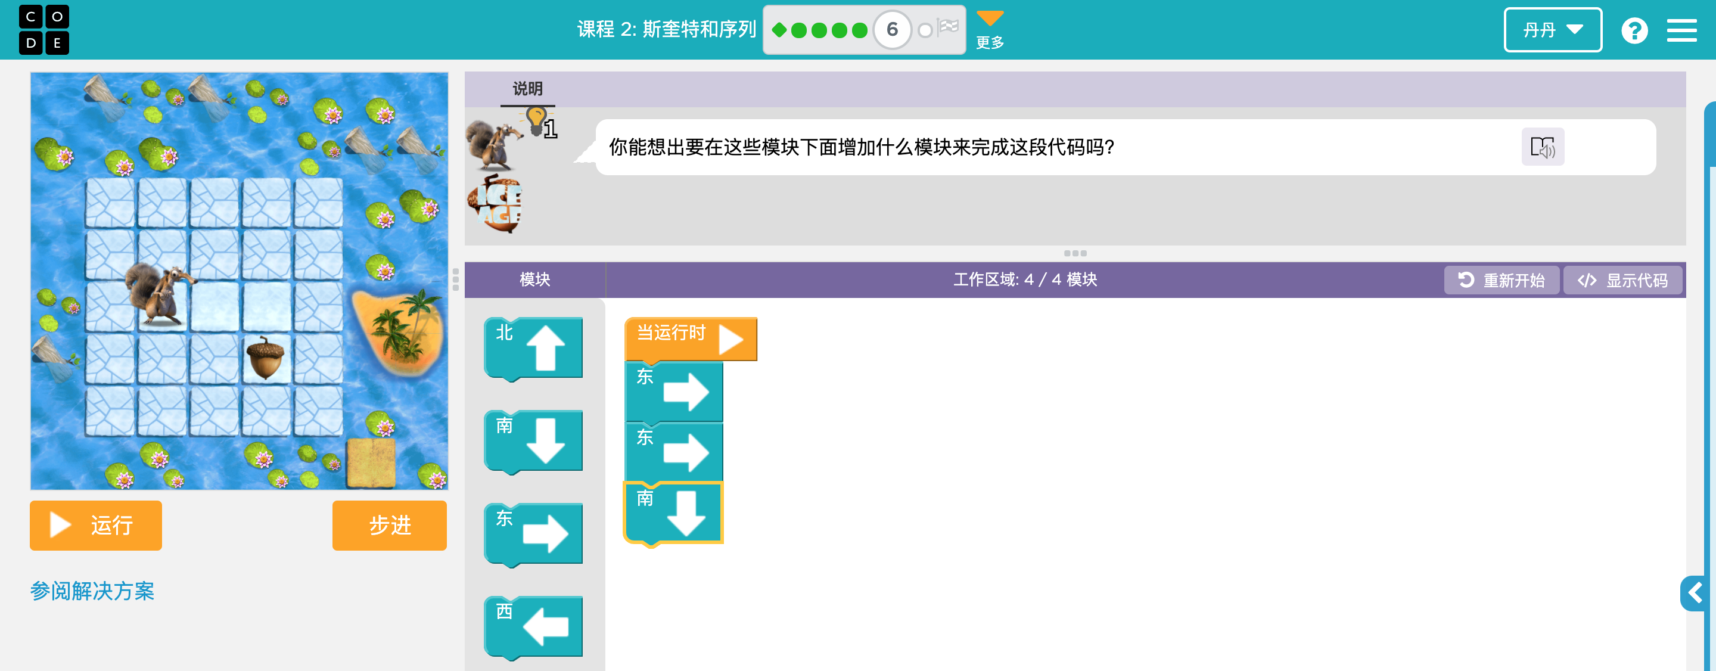The height and width of the screenshot is (671, 1716).
Task: Click the 模块 toolbox header
Action: tap(535, 280)
